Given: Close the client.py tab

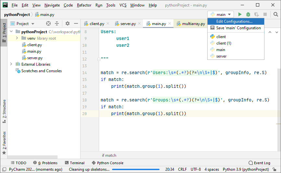Looking at the screenshot, I should pos(108,23).
